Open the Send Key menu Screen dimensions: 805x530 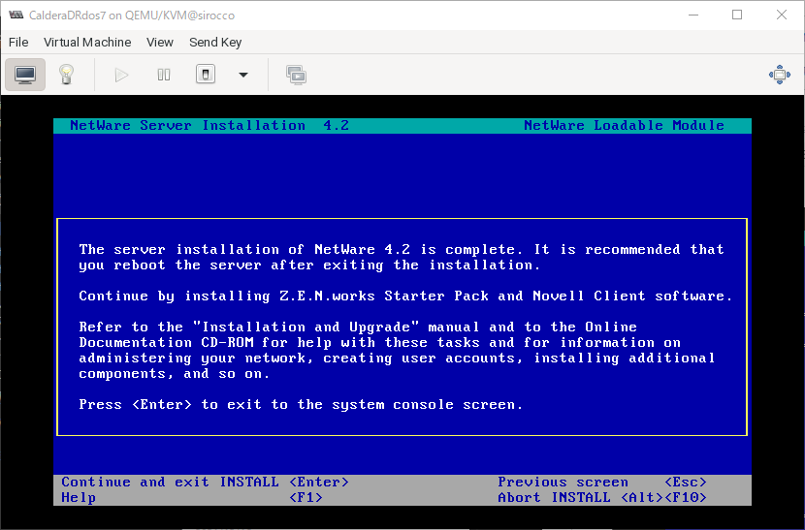point(215,42)
